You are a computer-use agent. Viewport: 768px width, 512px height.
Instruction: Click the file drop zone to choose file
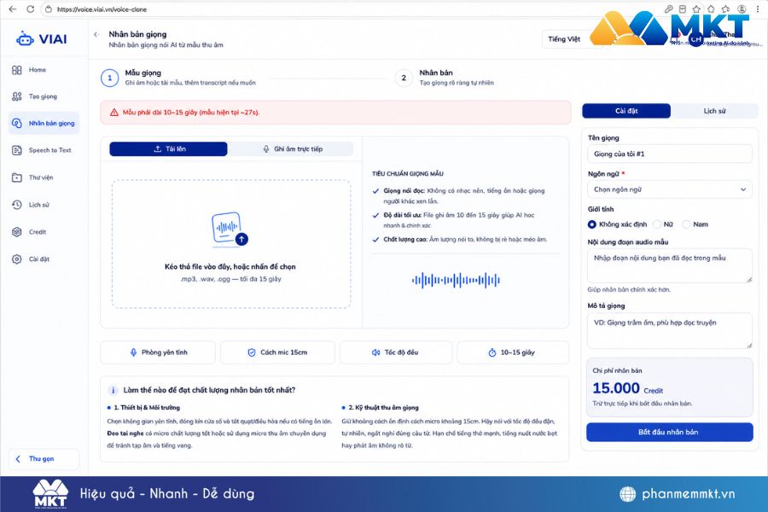click(231, 244)
